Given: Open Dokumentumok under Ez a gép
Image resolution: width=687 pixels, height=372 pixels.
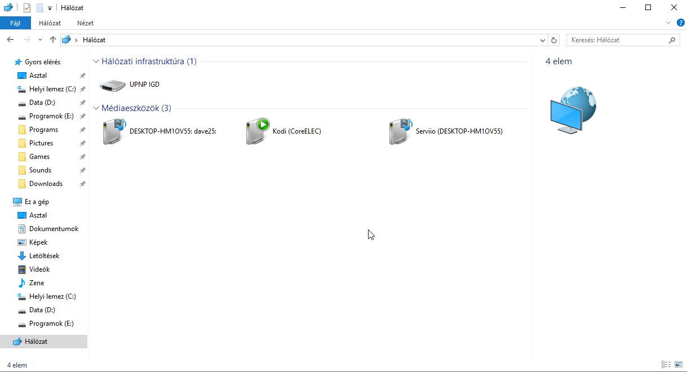Looking at the screenshot, I should tap(54, 229).
